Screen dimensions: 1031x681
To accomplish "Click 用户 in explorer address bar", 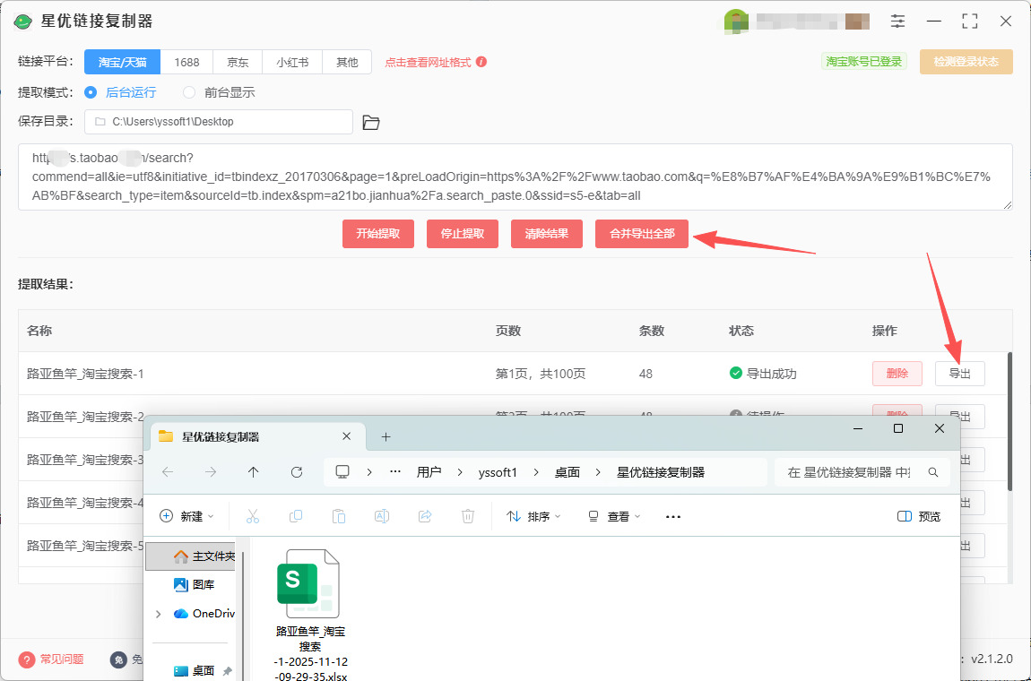I will click(x=429, y=472).
